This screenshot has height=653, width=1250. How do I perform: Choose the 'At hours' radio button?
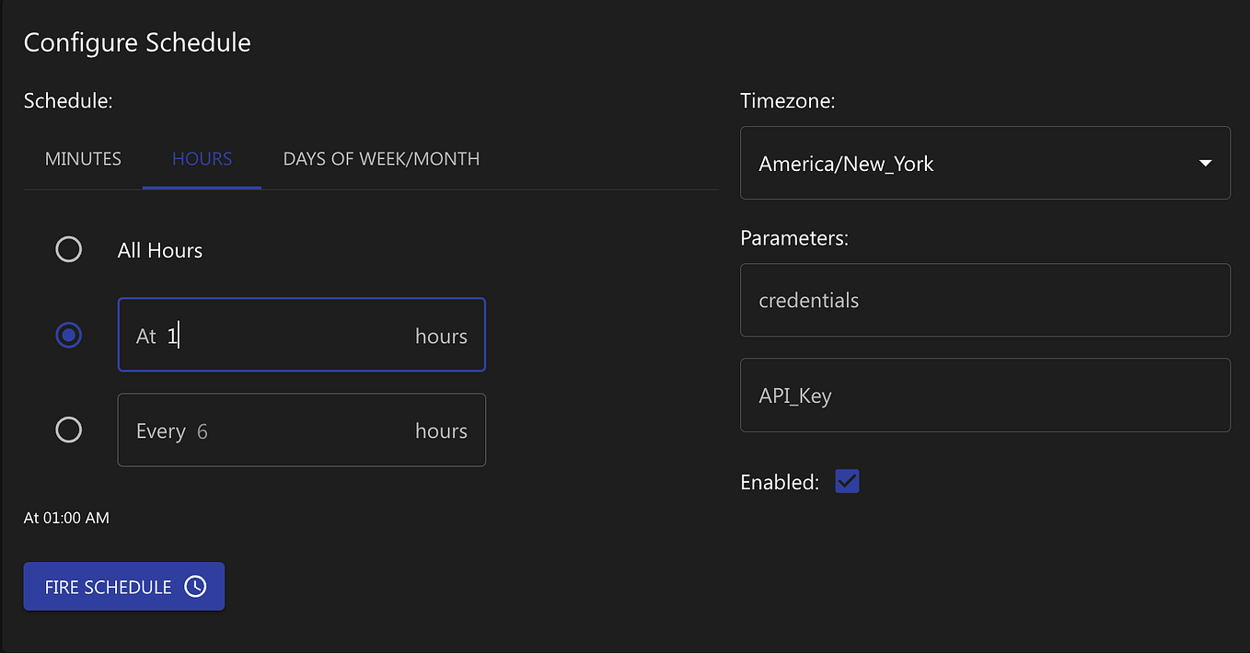68,335
